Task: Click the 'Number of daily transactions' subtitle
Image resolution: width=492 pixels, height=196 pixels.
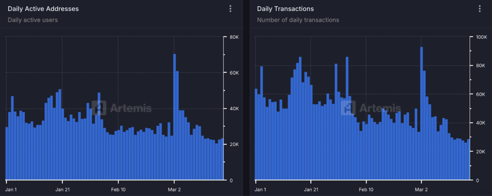Action: pyautogui.click(x=298, y=20)
